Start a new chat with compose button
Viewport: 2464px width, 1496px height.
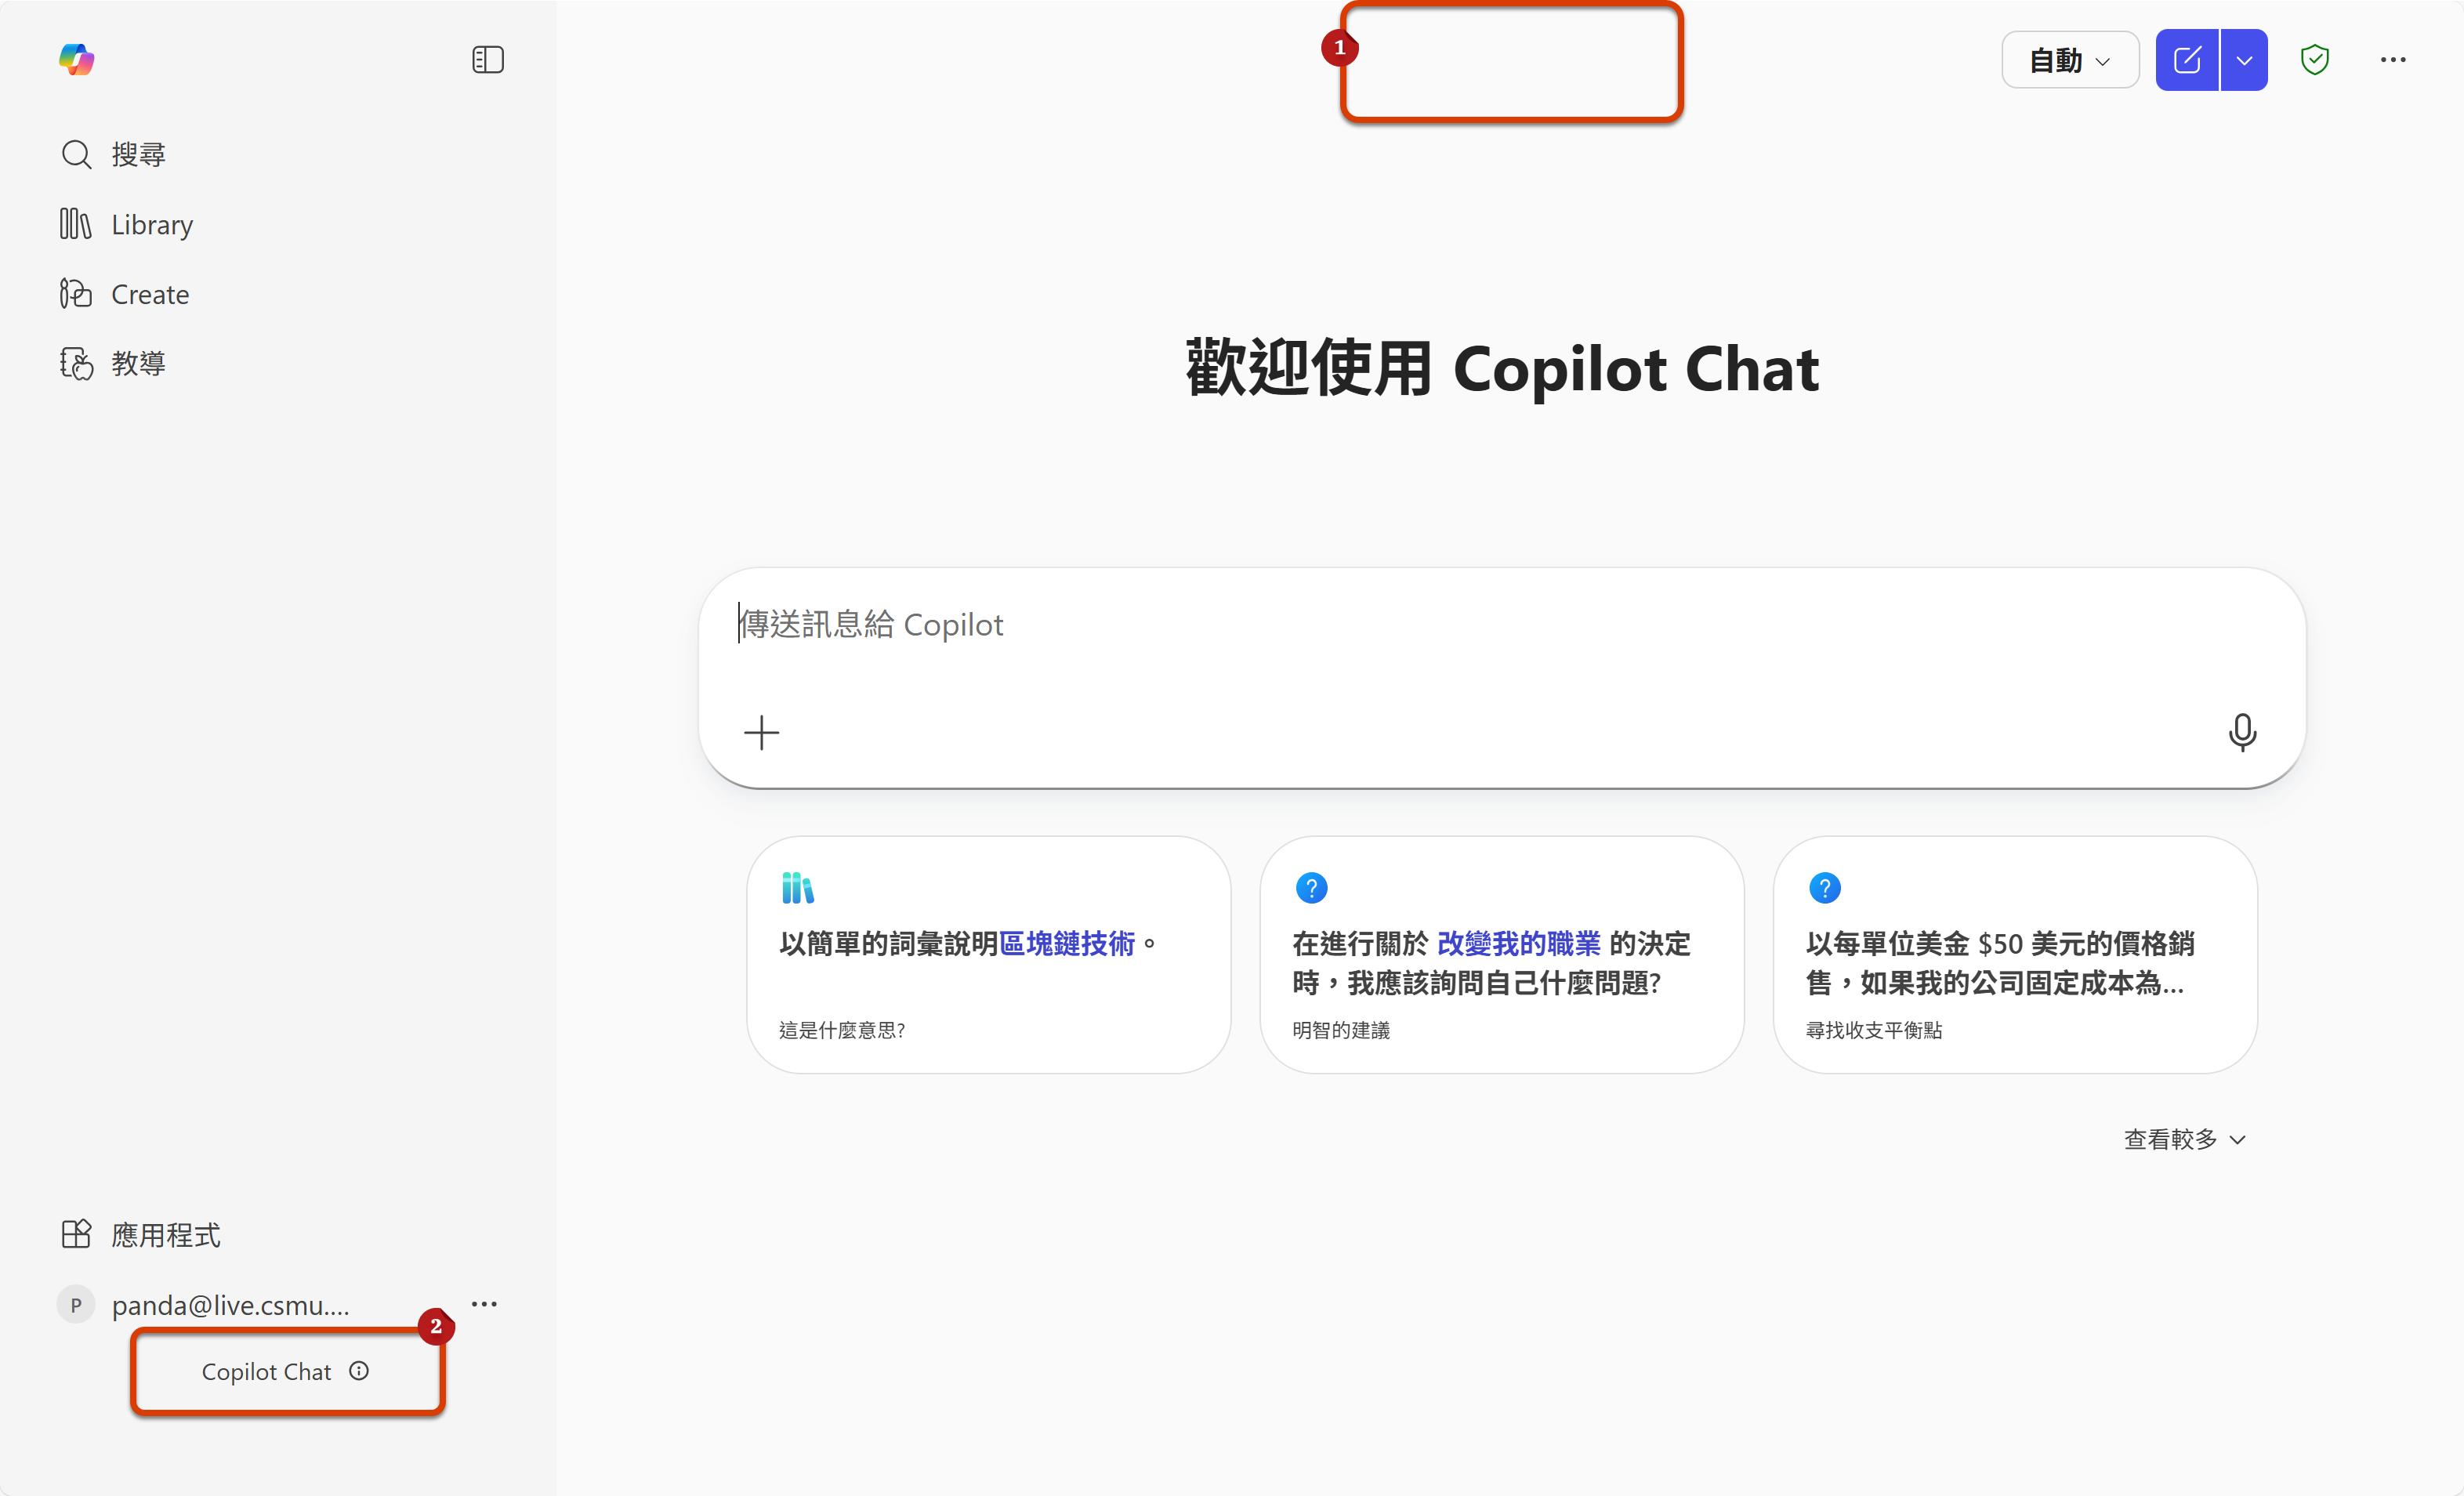tap(2186, 60)
